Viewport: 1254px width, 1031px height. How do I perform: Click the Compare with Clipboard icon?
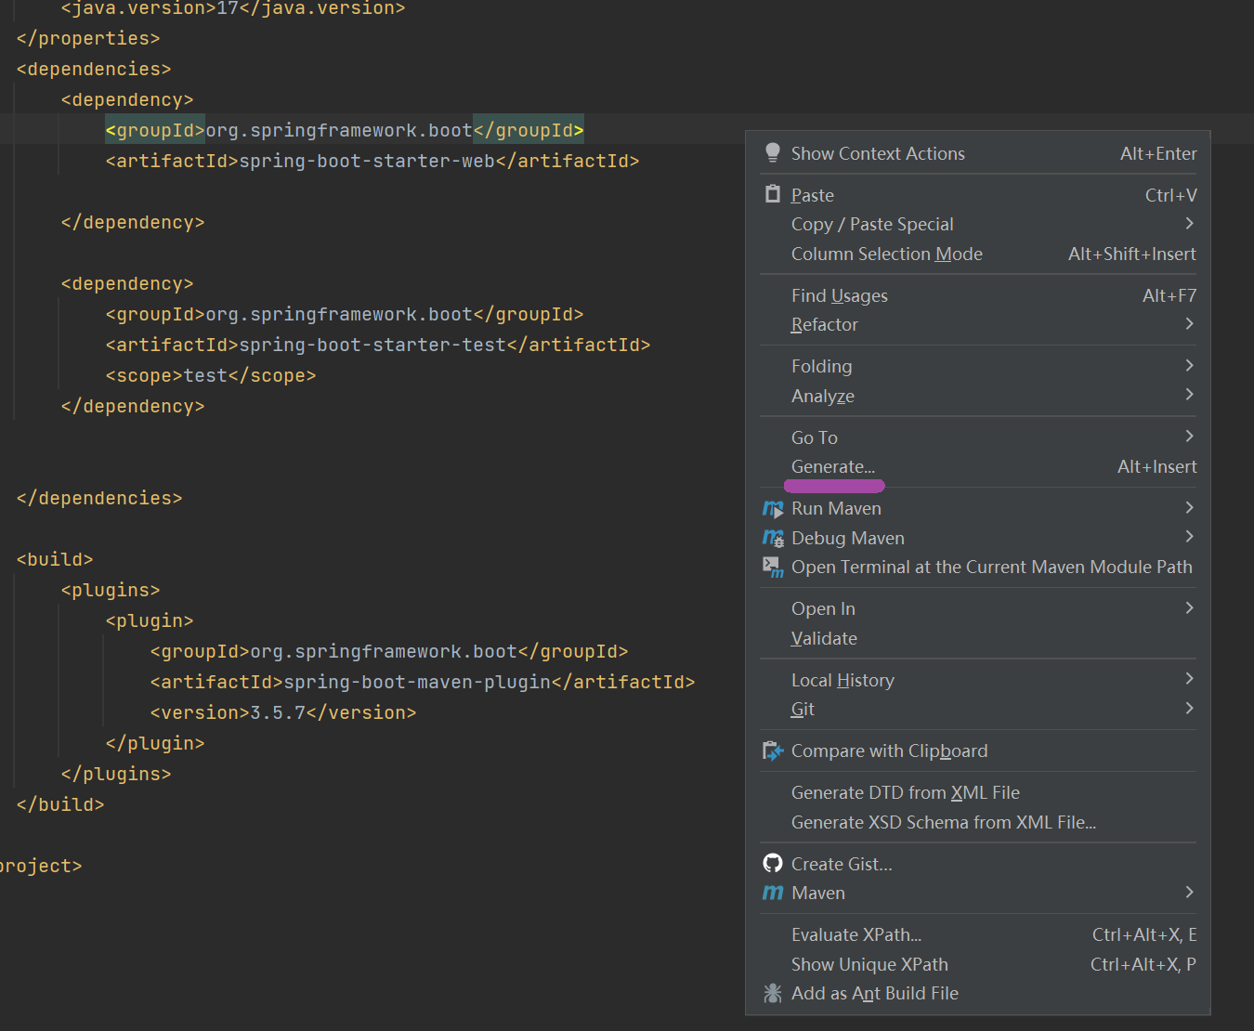coord(773,750)
